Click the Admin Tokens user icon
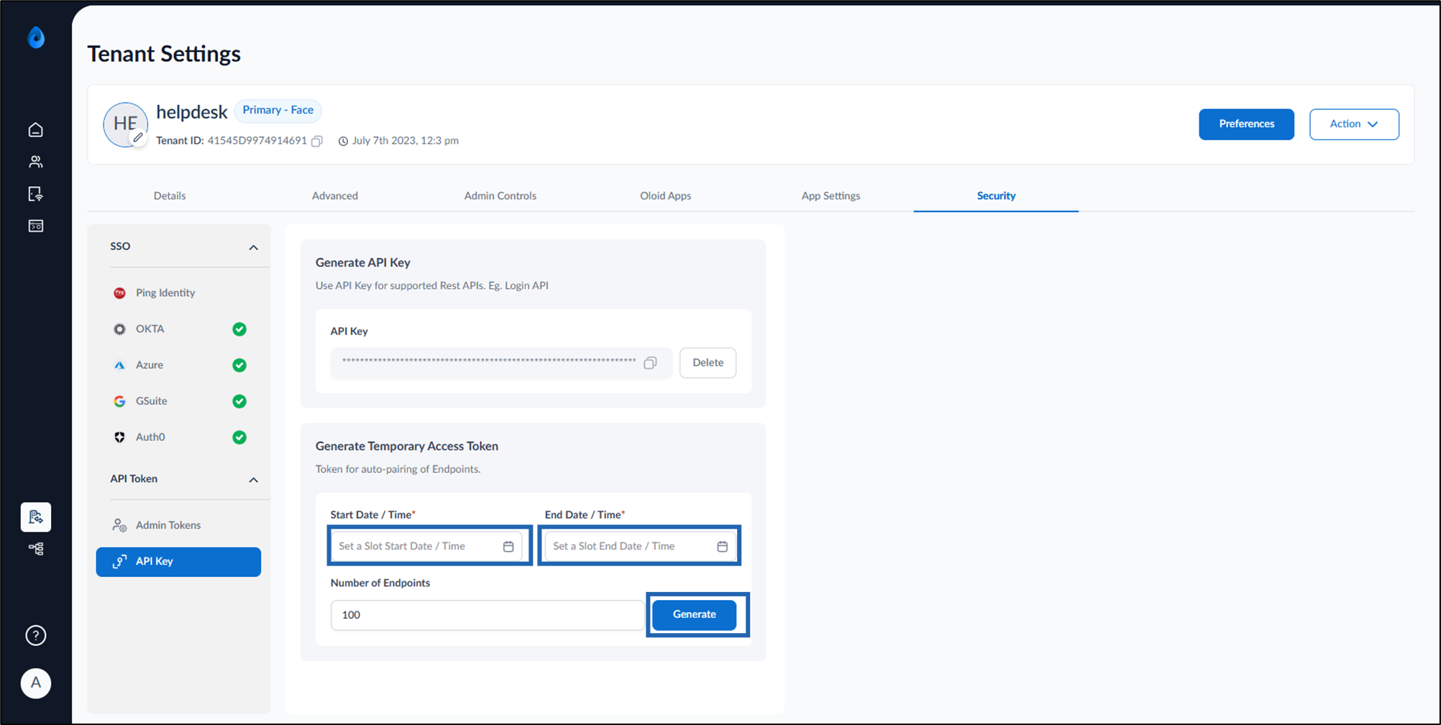 point(119,525)
